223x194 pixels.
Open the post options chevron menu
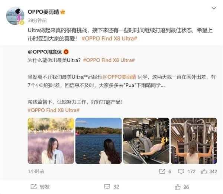[214, 8]
